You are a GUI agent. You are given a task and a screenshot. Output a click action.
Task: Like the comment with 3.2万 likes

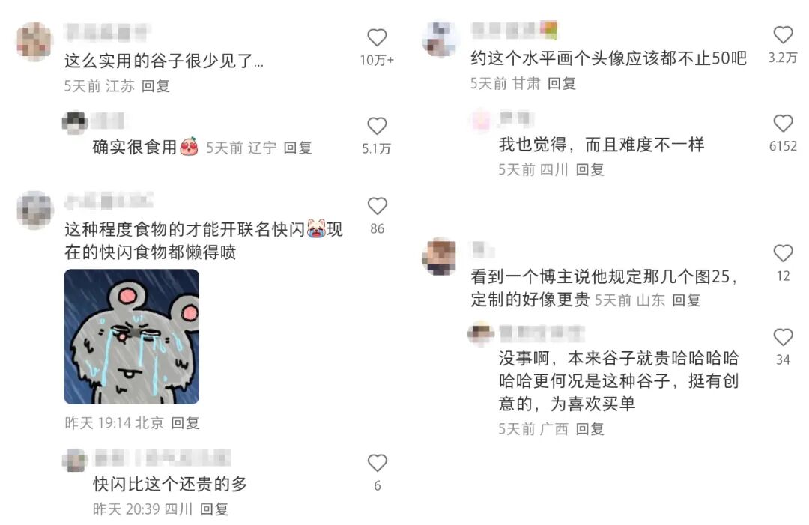(783, 34)
